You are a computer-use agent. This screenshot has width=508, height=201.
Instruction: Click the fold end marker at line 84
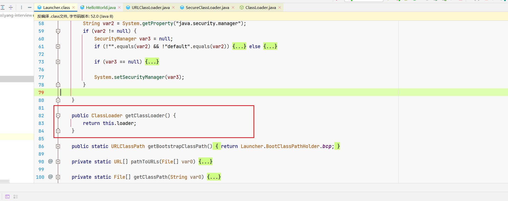point(58,131)
